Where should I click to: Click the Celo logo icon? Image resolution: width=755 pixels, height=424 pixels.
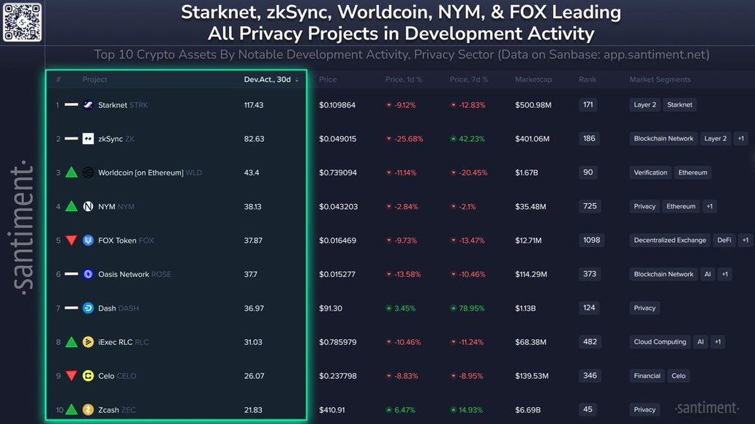click(x=88, y=376)
